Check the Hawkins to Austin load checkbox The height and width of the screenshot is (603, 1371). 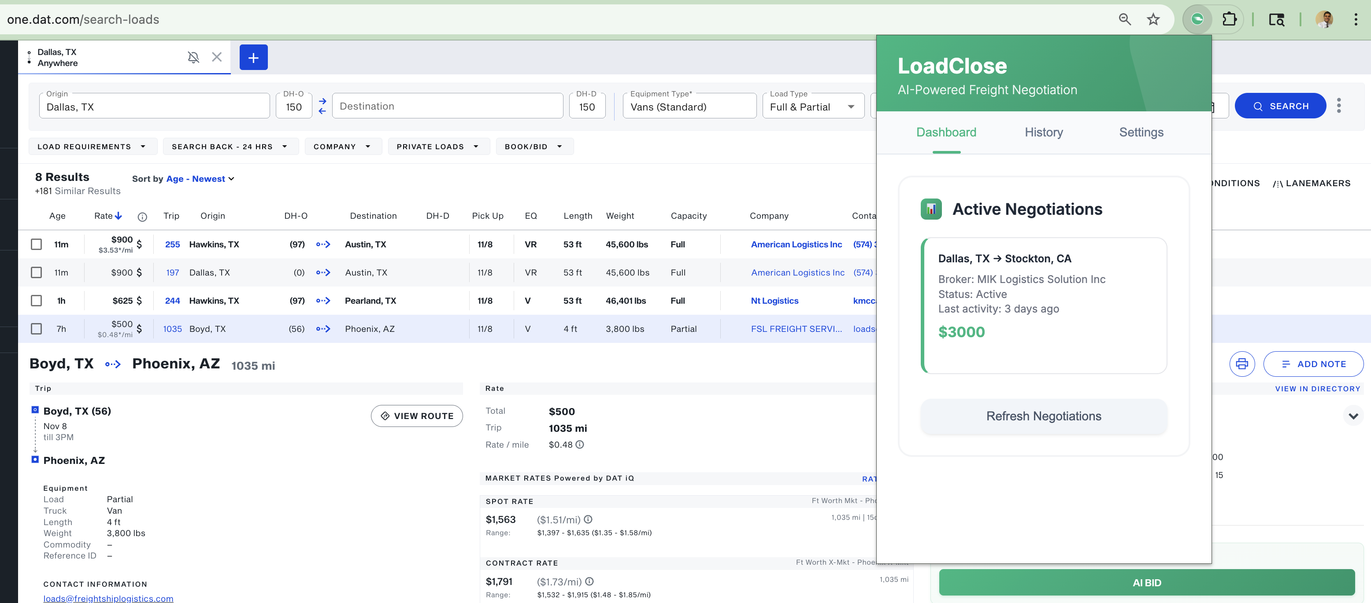coord(36,244)
